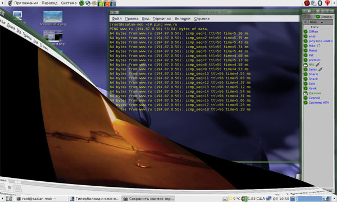337x202 pixels.
Task: Click the 10:50 clock in bottom panel
Action: (x=284, y=199)
